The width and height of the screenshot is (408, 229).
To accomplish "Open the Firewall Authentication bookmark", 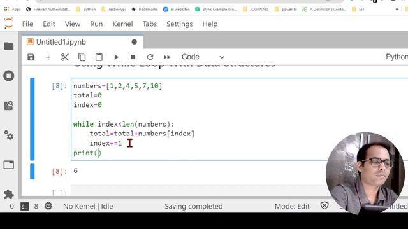I will click(48, 9).
